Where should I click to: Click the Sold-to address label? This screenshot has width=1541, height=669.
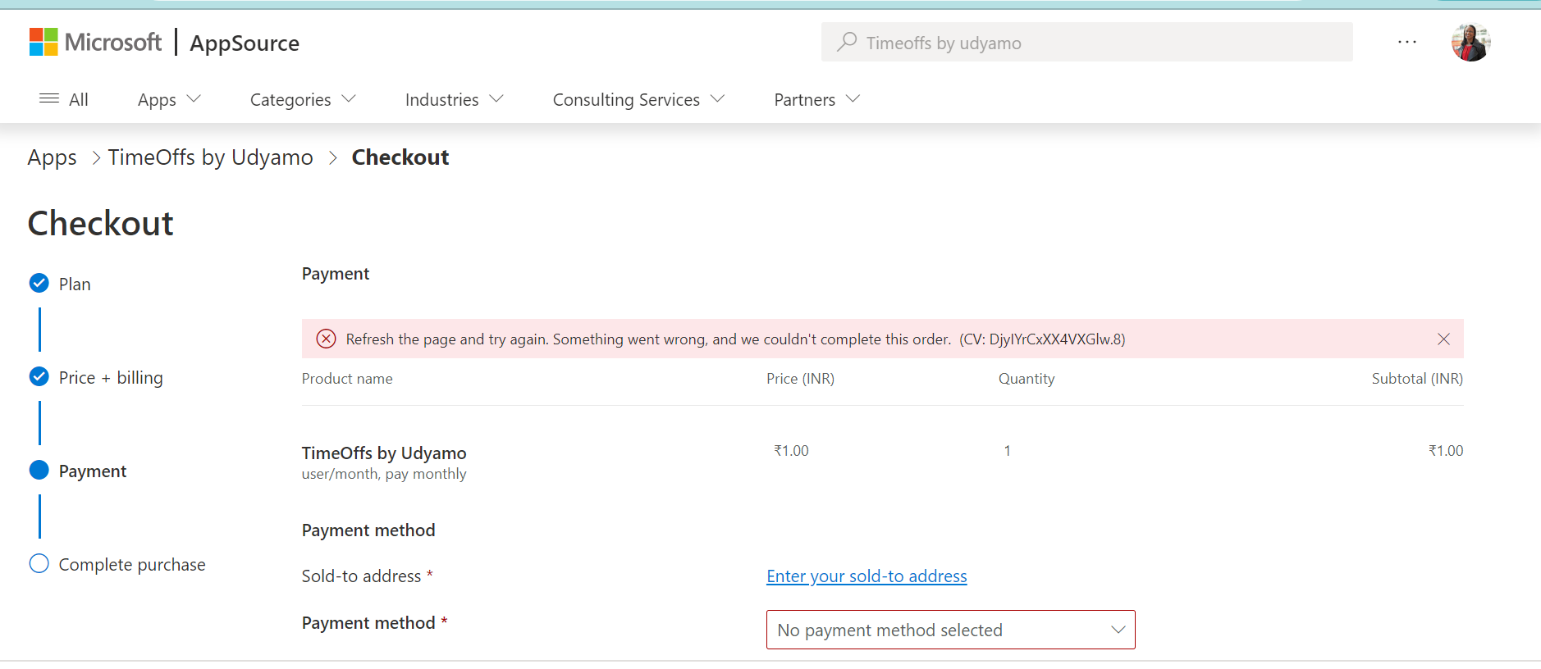point(361,576)
